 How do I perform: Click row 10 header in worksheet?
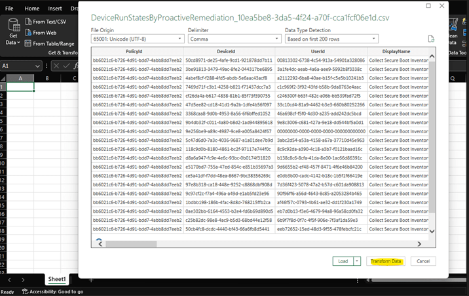pyautogui.click(x=3, y=163)
